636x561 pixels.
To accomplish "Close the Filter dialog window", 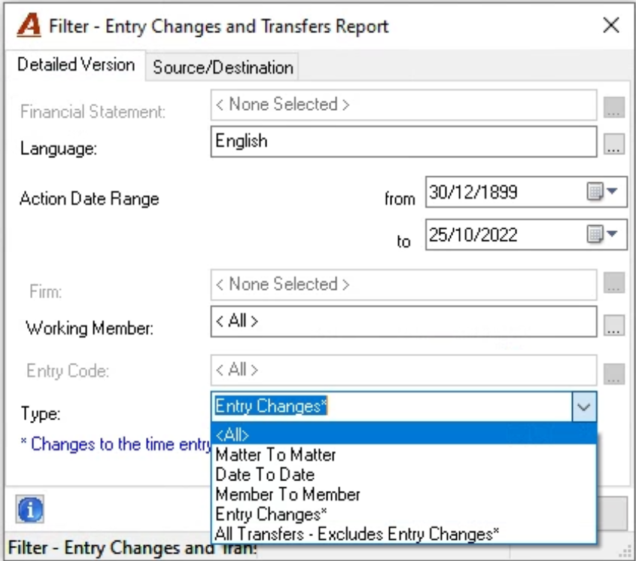I will pyautogui.click(x=611, y=25).
